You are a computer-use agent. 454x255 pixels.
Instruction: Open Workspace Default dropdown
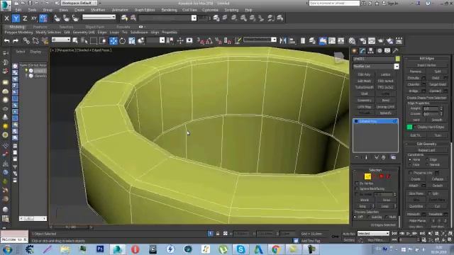point(79,3)
